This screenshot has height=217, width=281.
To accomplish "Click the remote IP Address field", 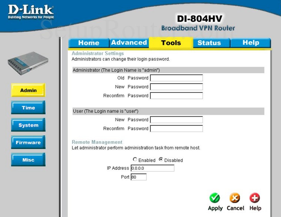I will pyautogui.click(x=153, y=168).
